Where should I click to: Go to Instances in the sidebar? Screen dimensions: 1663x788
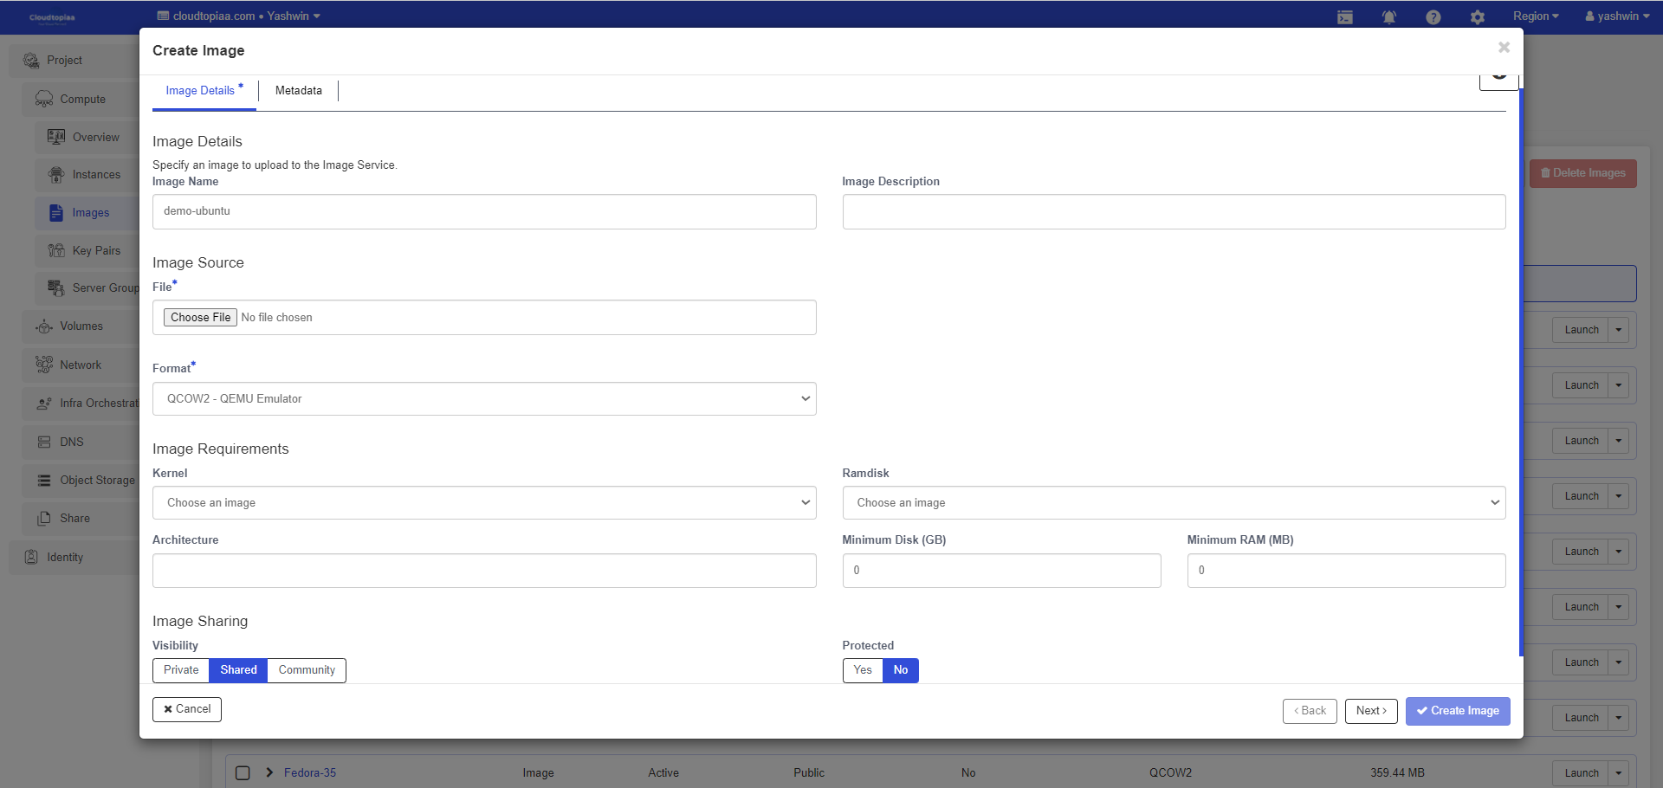[96, 175]
